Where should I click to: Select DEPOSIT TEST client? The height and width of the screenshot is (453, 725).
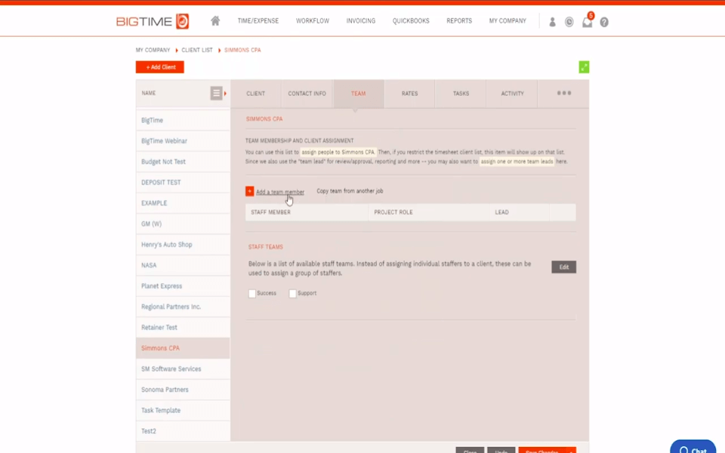(x=183, y=183)
